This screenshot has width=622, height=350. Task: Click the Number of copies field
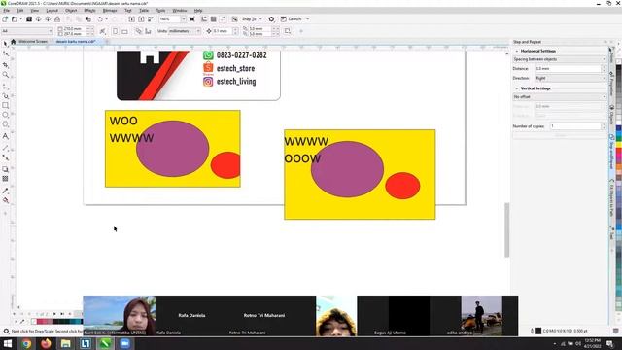[x=575, y=126]
